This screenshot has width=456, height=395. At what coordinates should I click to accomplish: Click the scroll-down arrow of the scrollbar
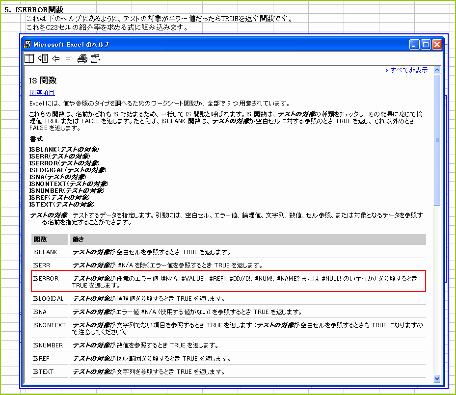tap(437, 378)
